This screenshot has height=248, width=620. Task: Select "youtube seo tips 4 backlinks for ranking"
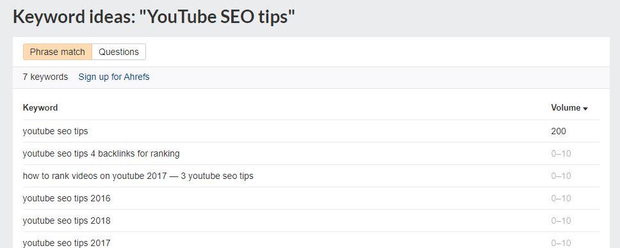pyautogui.click(x=101, y=153)
